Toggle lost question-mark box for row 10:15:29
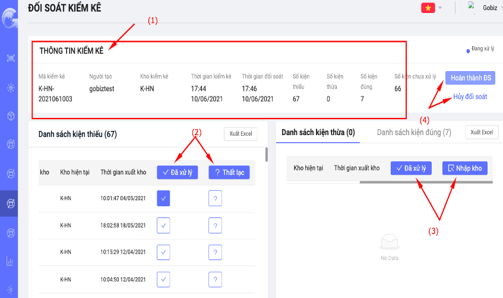 point(215,252)
